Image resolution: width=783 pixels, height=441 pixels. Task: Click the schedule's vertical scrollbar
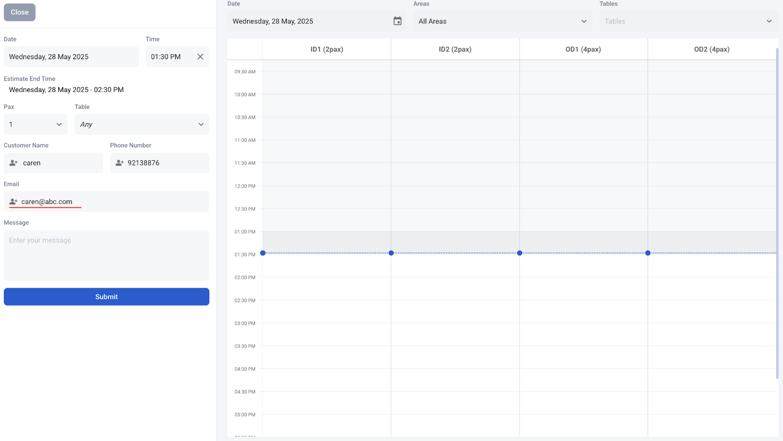pyautogui.click(x=777, y=213)
